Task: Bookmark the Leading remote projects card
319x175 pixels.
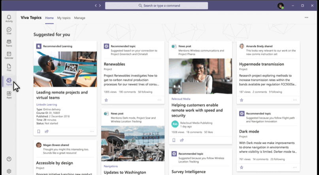Action: coord(39,131)
